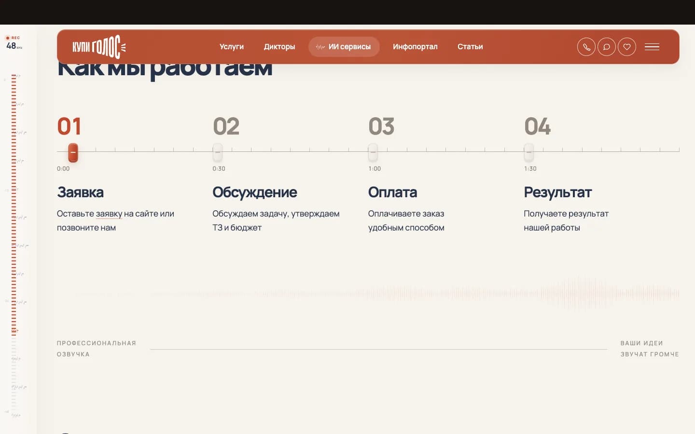This screenshot has width=695, height=434.
Task: Click the step number 01
Action: point(69,126)
